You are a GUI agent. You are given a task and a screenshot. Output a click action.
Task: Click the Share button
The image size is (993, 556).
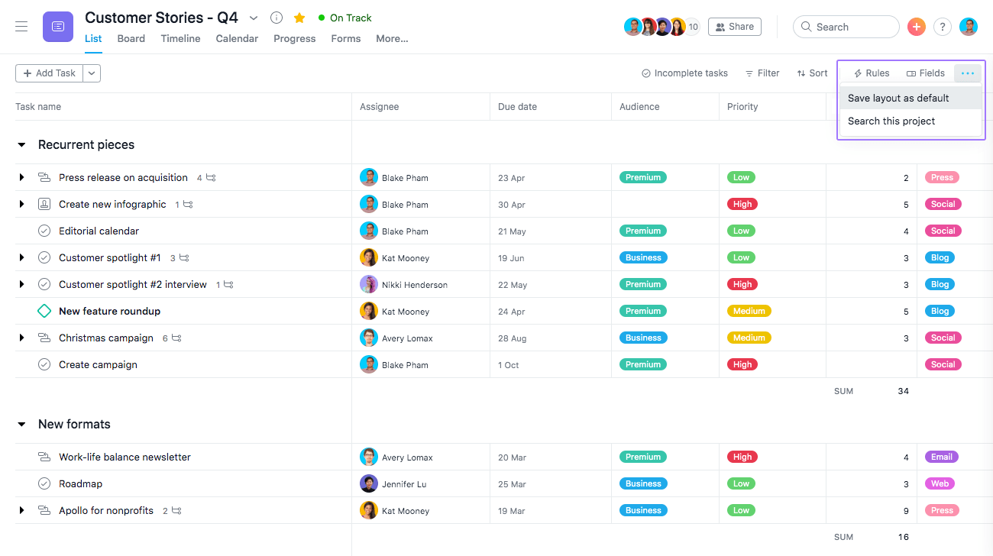[734, 27]
